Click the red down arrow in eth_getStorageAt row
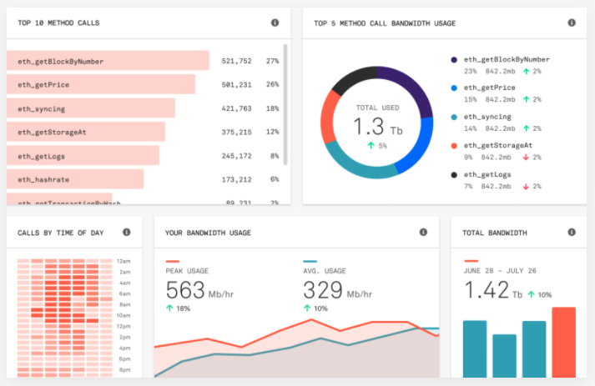This screenshot has height=386, width=595. (526, 157)
